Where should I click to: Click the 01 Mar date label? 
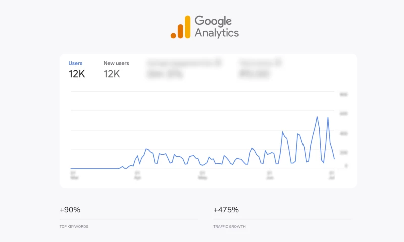[74, 175]
